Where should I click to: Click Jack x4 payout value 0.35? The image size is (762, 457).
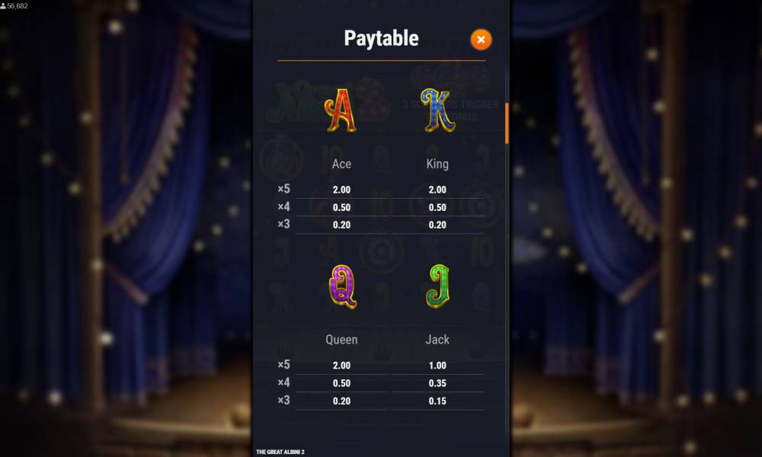click(437, 384)
